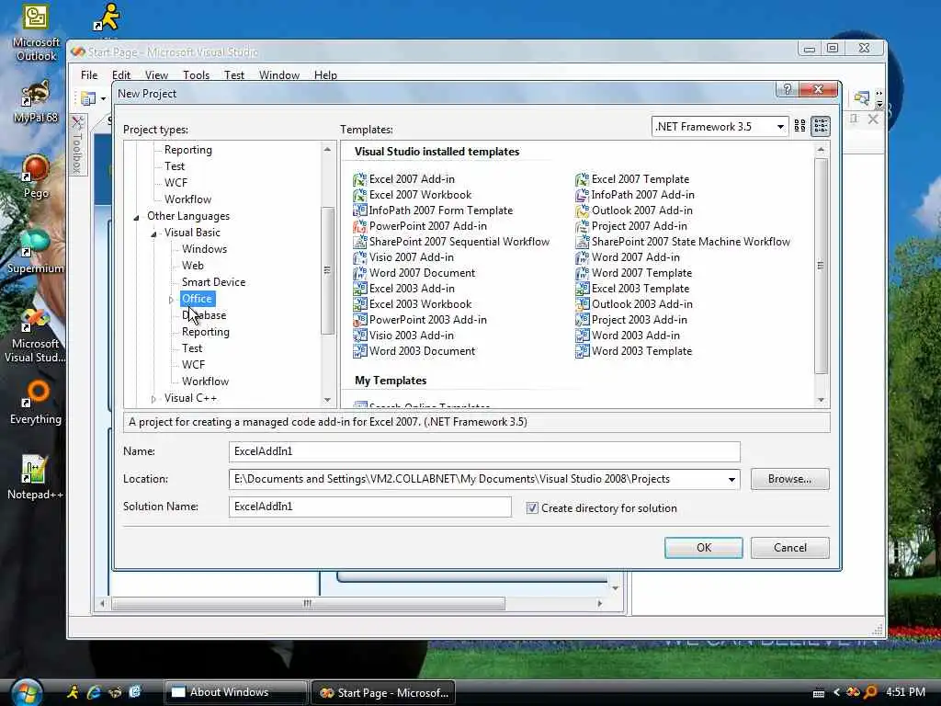The image size is (941, 706).
Task: Click the project Name input field
Action: 484,451
